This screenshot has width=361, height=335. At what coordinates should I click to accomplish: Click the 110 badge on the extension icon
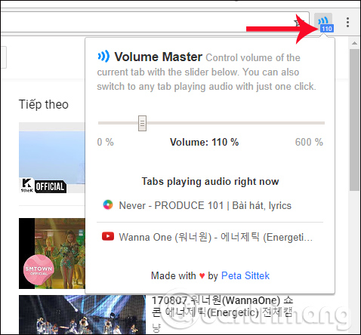point(327,29)
